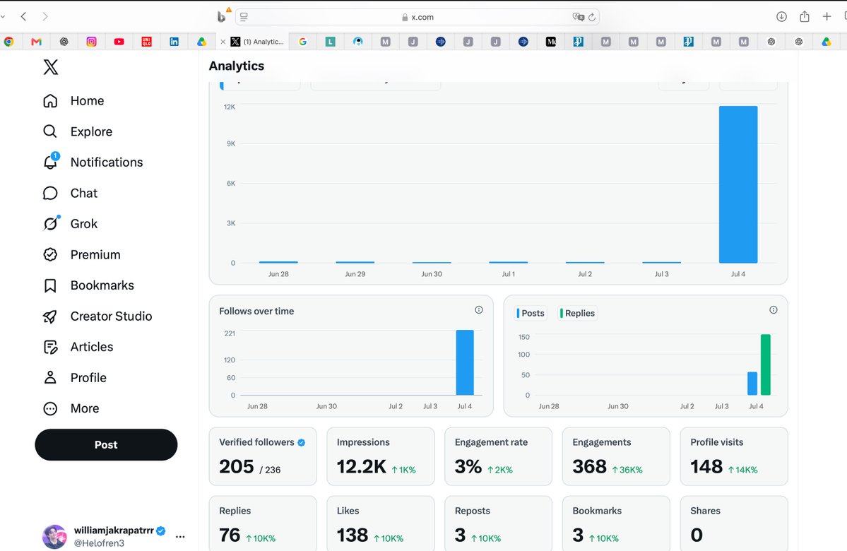The width and height of the screenshot is (847, 551).
Task: Switch to the teal L tab
Action: tap(330, 42)
